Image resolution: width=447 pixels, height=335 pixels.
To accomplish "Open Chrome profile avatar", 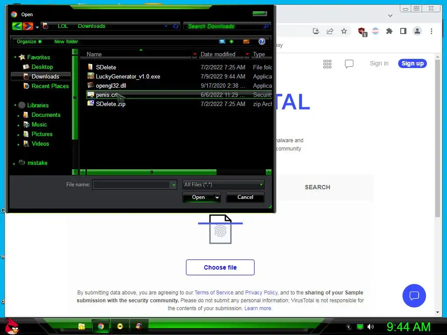I will (x=417, y=31).
